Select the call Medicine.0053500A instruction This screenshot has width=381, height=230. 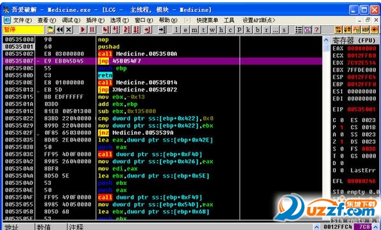pyautogui.click(x=138, y=54)
